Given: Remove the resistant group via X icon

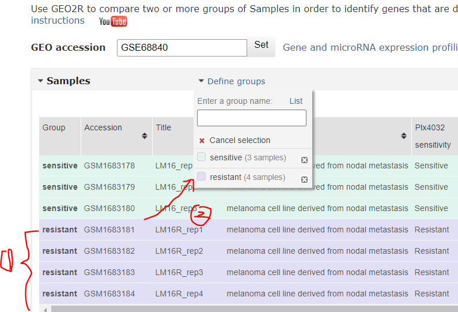Looking at the screenshot, I should (x=304, y=179).
